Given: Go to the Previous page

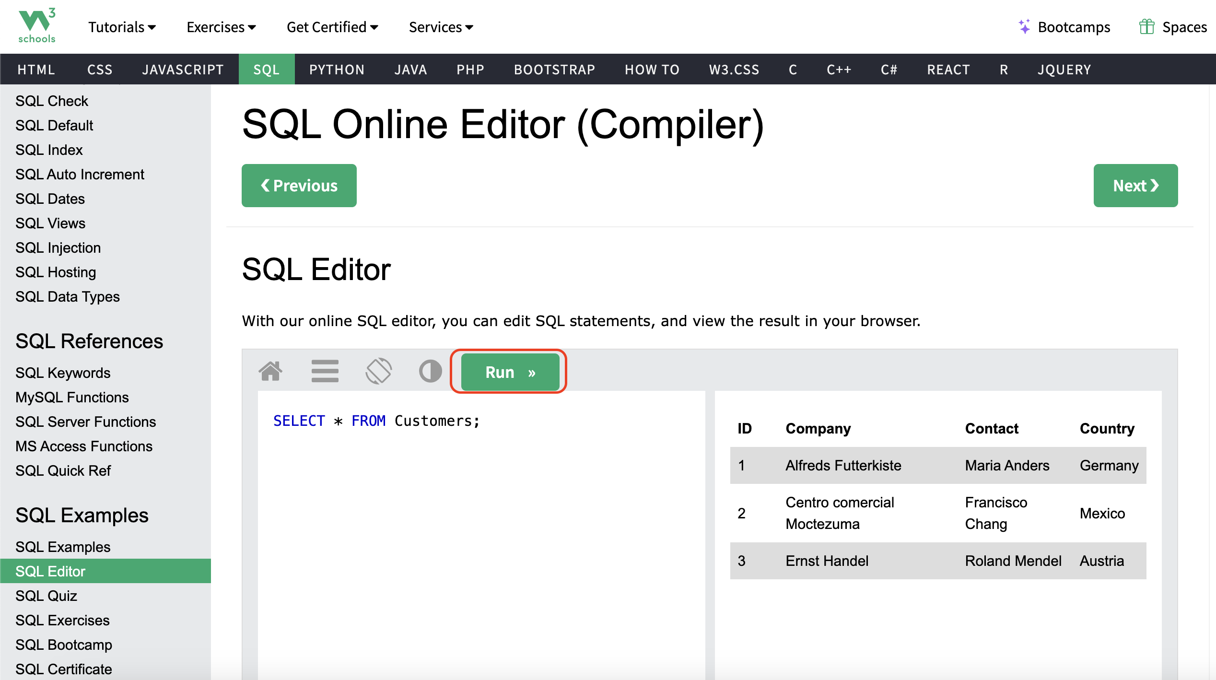Looking at the screenshot, I should (299, 186).
